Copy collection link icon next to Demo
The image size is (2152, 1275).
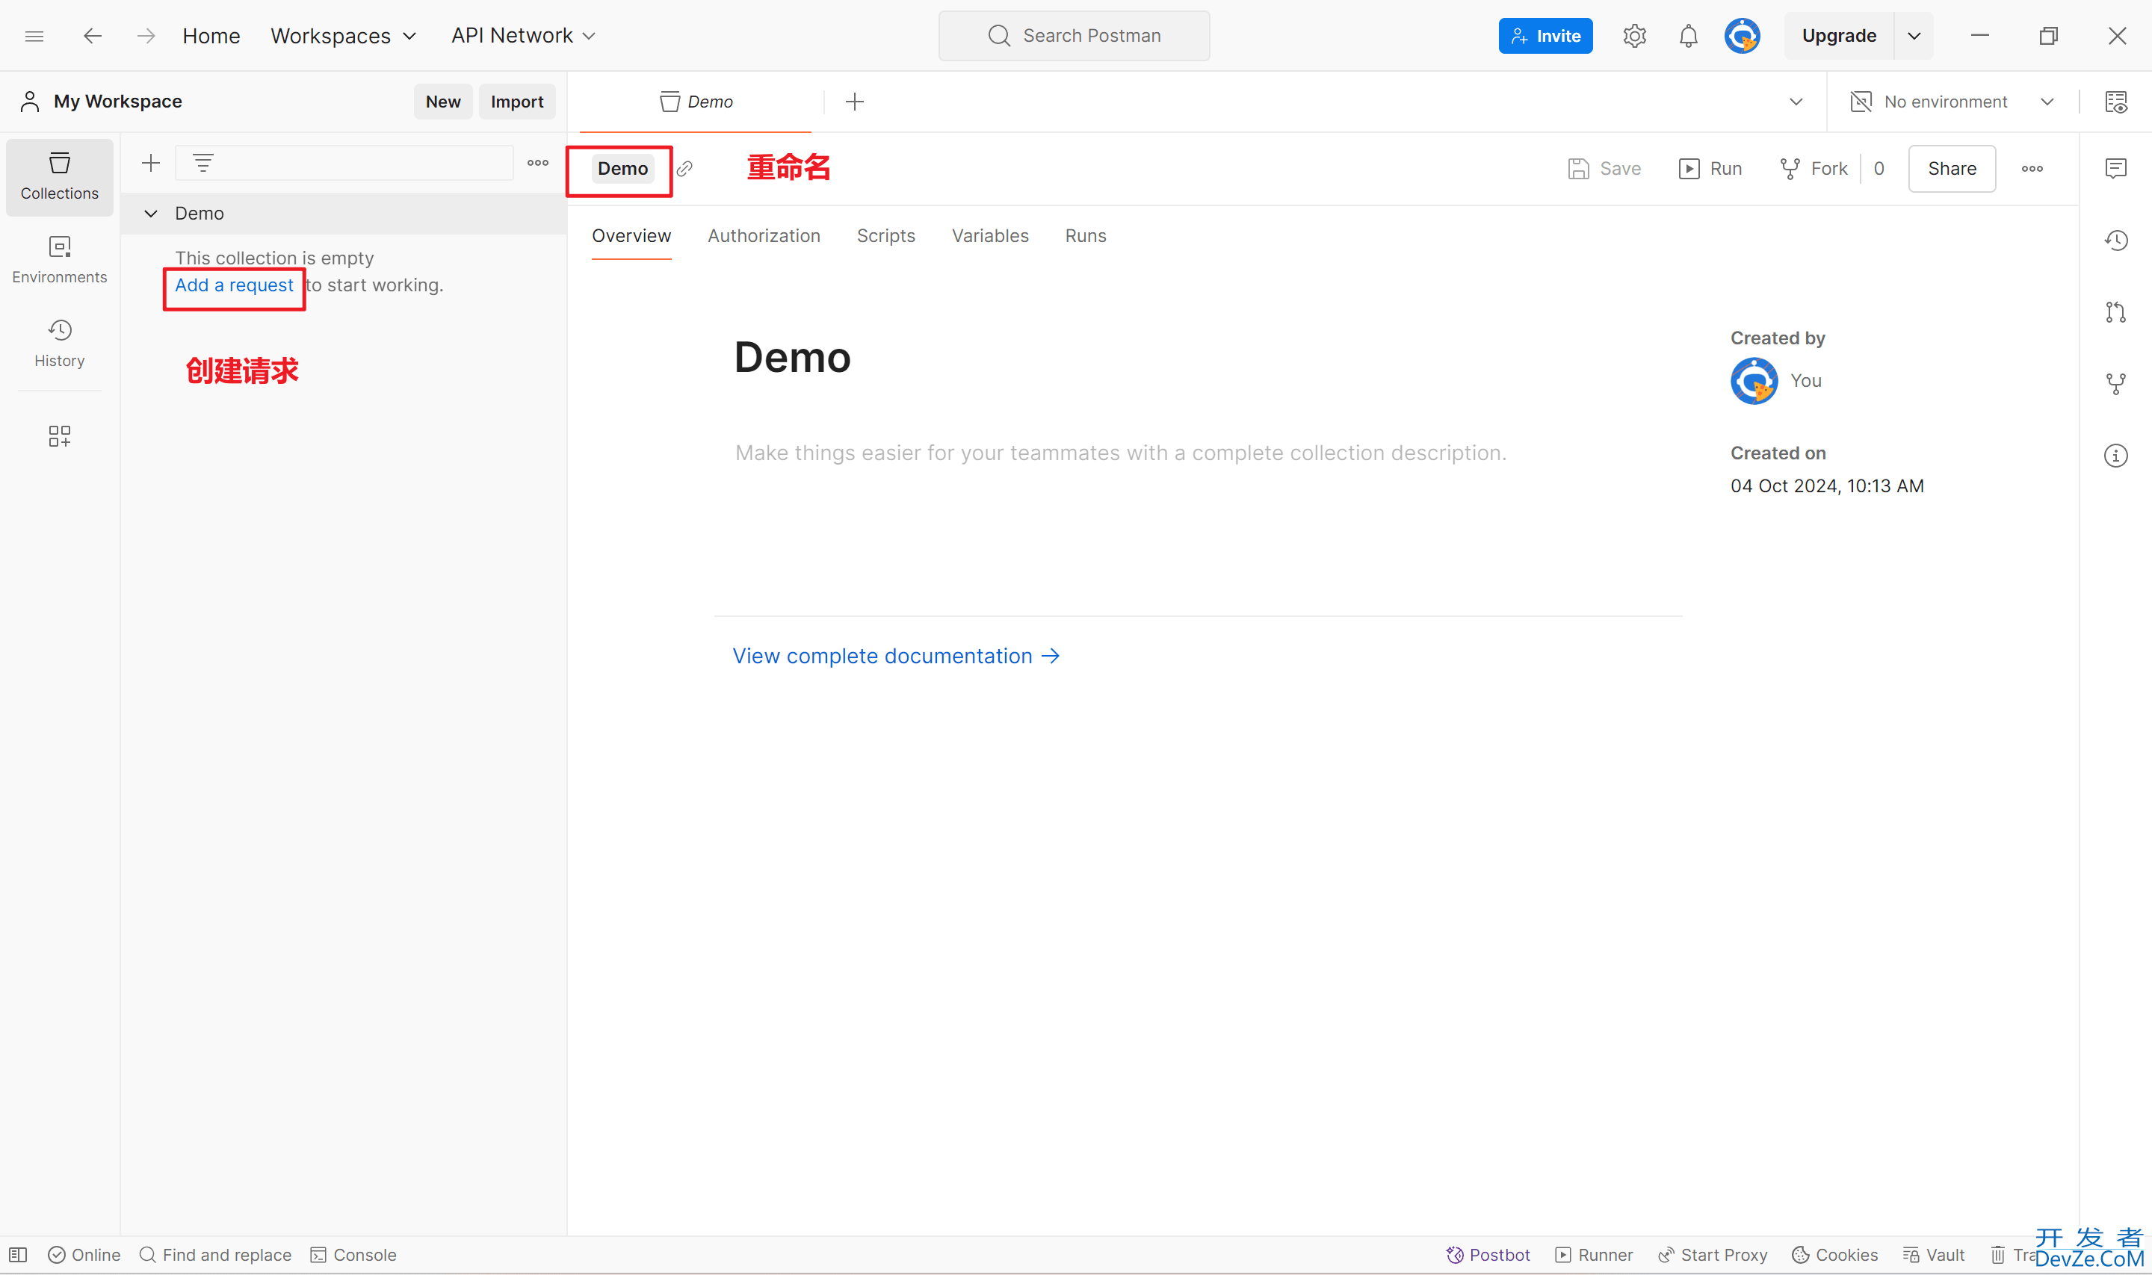pos(685,170)
